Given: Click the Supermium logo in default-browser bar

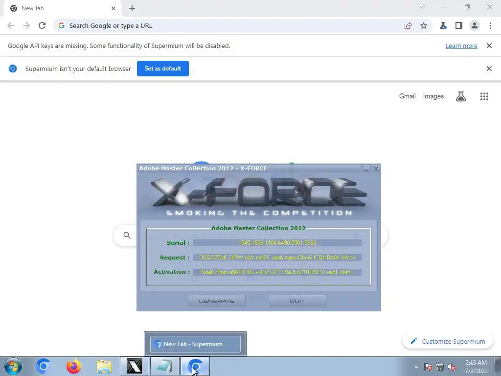Looking at the screenshot, I should [x=13, y=69].
